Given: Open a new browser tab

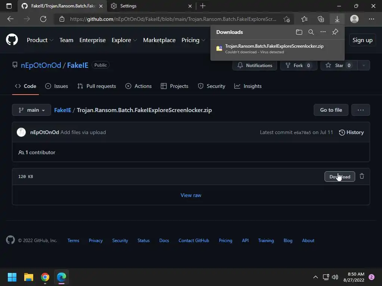Looking at the screenshot, I should click(203, 6).
